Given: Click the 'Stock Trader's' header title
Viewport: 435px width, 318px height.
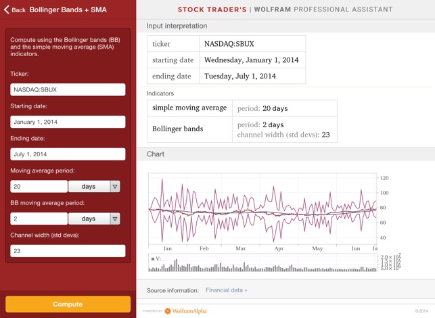Looking at the screenshot, I should coord(212,9).
